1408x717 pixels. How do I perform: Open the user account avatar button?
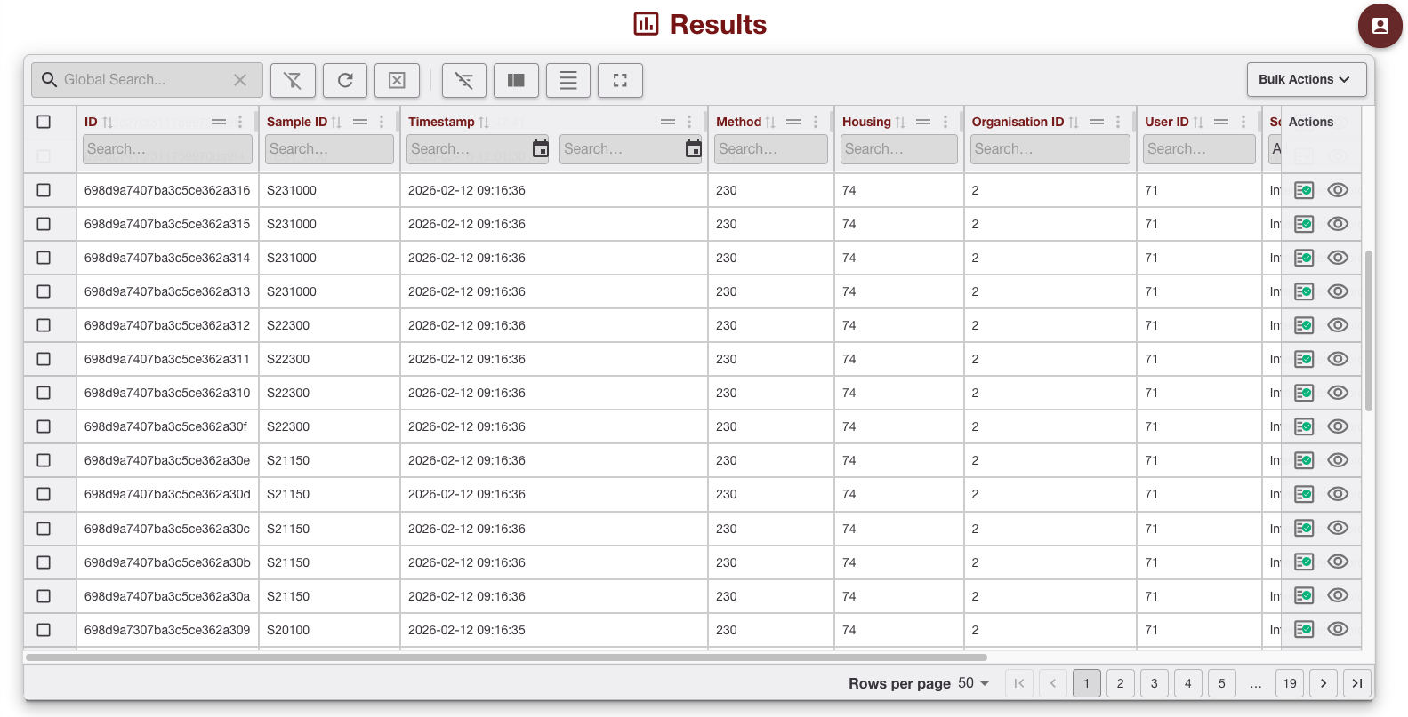[1380, 26]
